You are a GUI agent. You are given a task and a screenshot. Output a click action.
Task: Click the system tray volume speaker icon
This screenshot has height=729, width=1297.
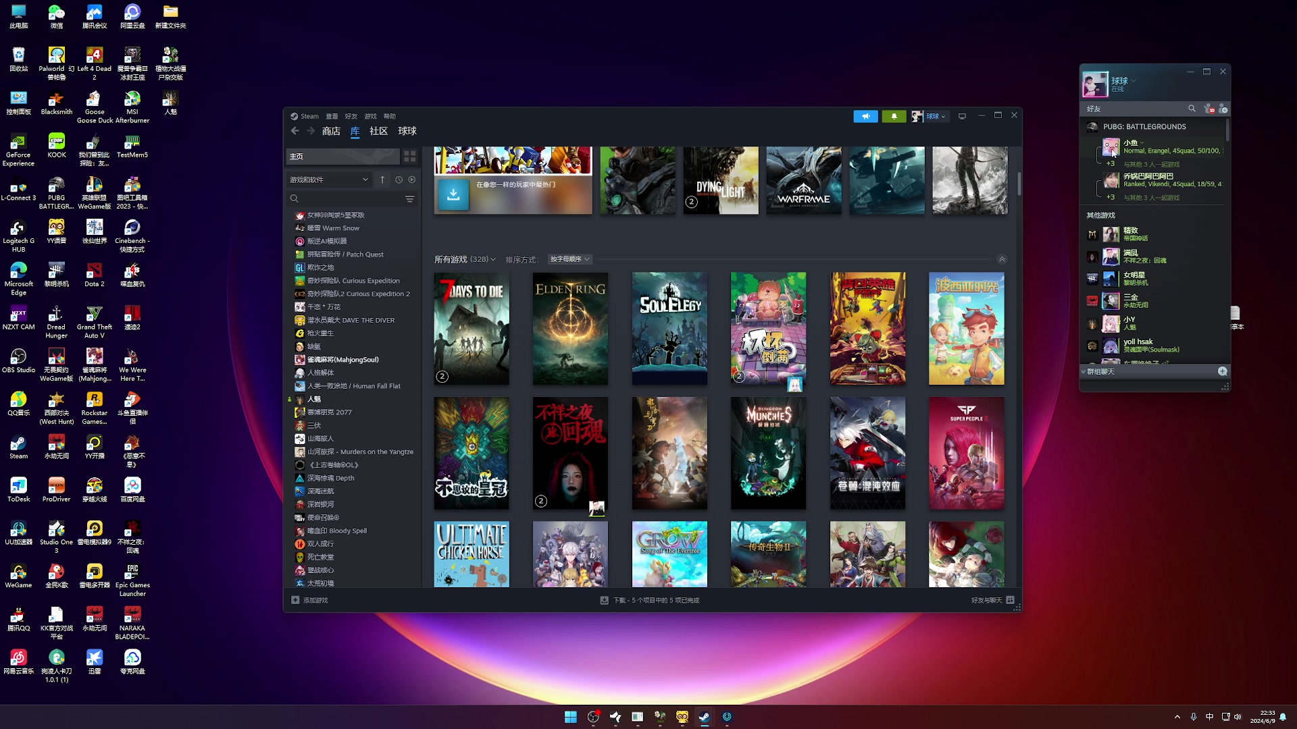1238,717
